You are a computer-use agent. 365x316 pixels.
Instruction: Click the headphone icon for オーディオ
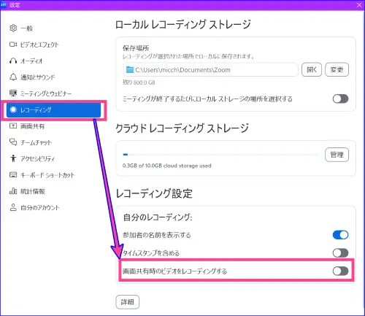click(13, 61)
